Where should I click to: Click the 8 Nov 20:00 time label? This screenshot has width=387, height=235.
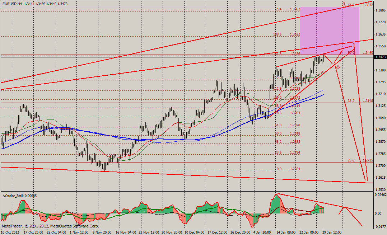point(102,232)
